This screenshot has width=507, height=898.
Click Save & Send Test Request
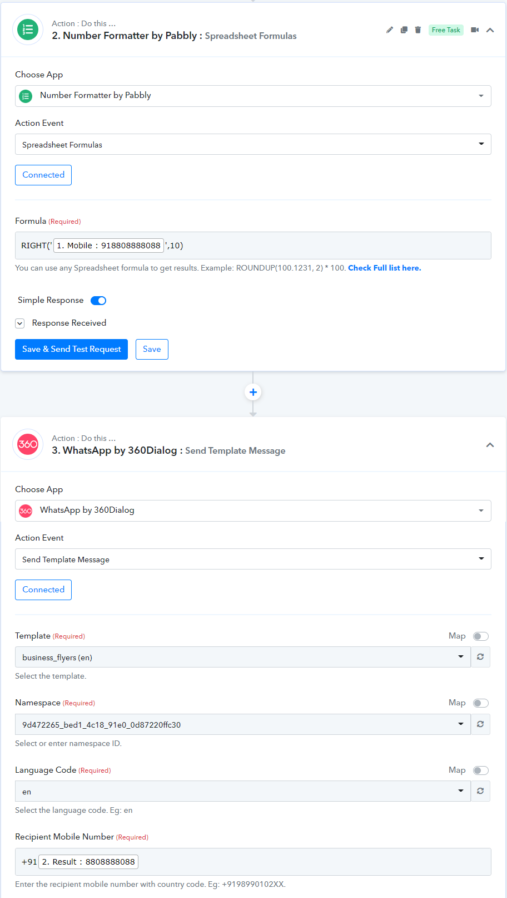pyautogui.click(x=71, y=349)
